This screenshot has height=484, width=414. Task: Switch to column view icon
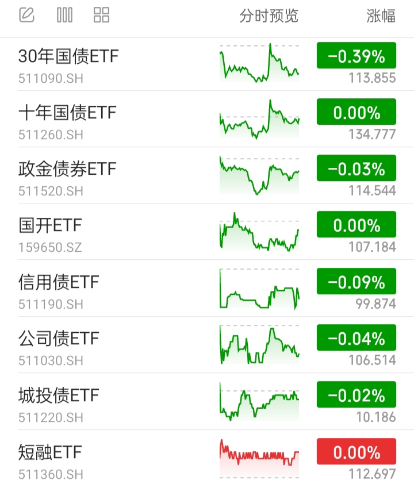click(64, 15)
